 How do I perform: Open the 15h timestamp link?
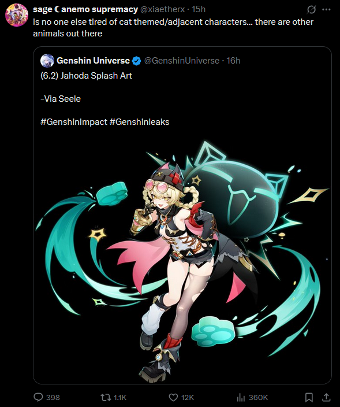coord(199,9)
